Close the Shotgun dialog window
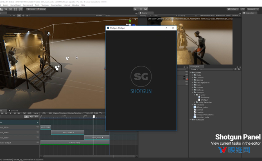 click(173, 28)
